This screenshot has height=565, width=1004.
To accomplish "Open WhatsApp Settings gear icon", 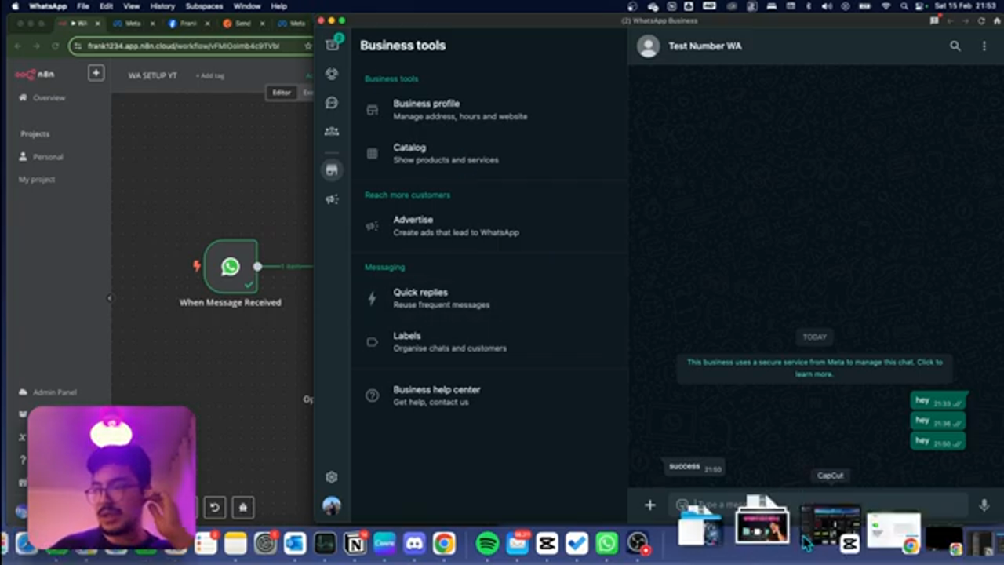I will pos(332,477).
